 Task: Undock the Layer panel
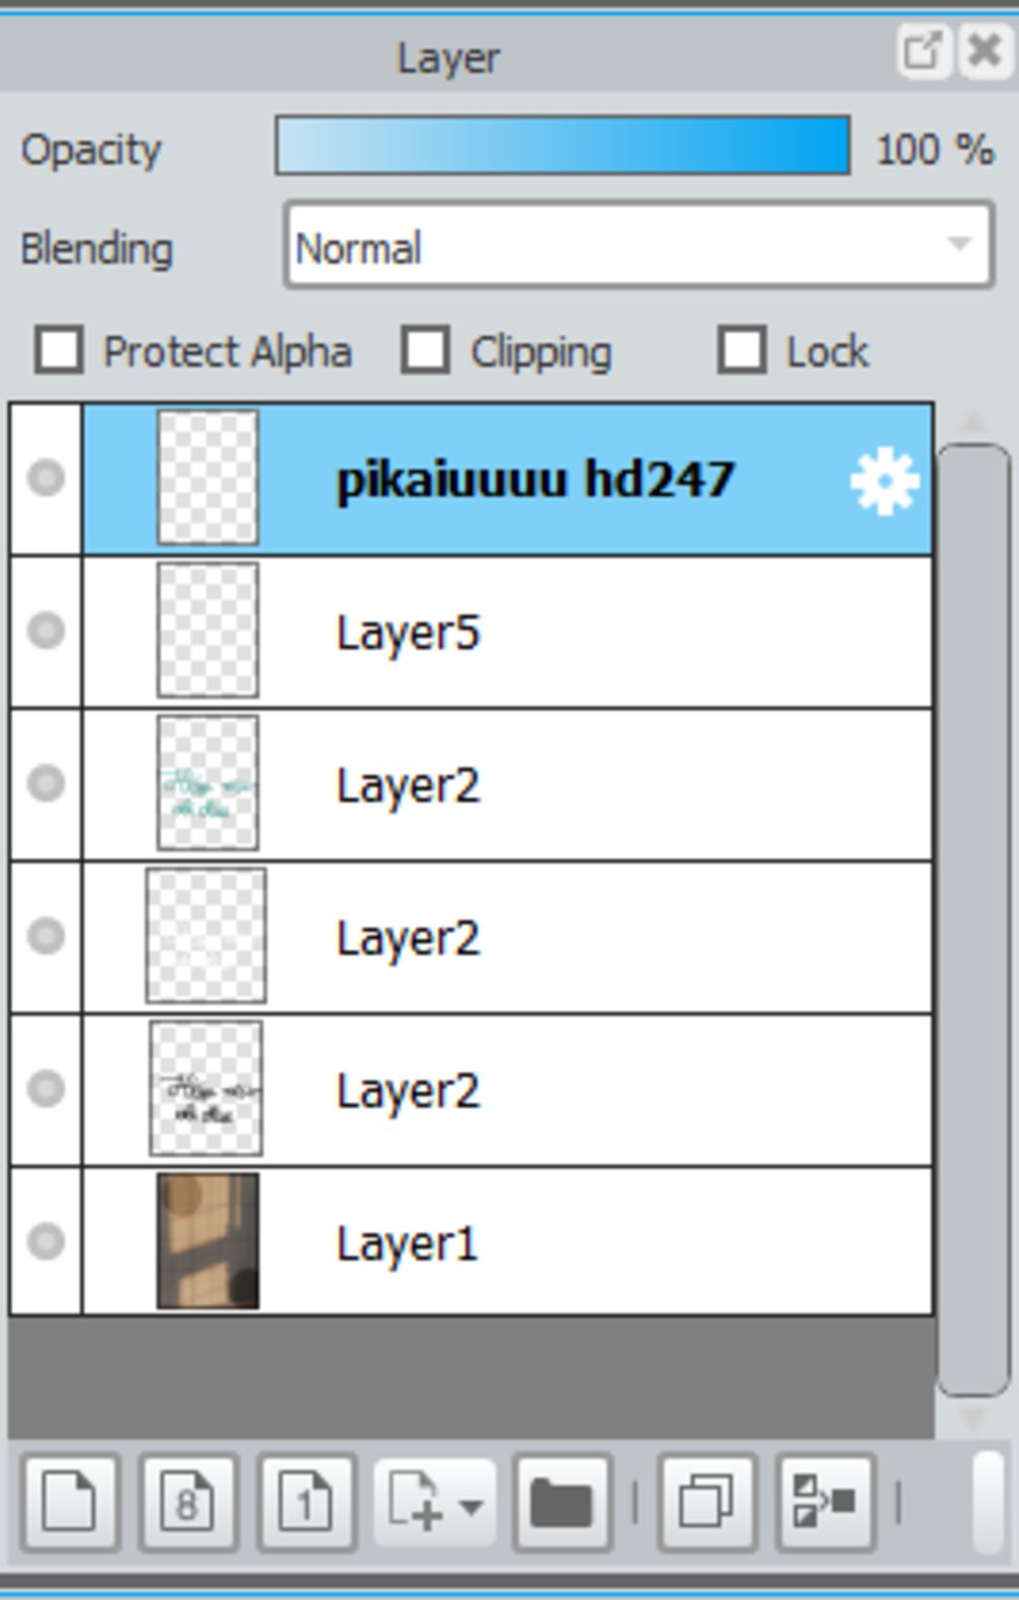click(921, 50)
